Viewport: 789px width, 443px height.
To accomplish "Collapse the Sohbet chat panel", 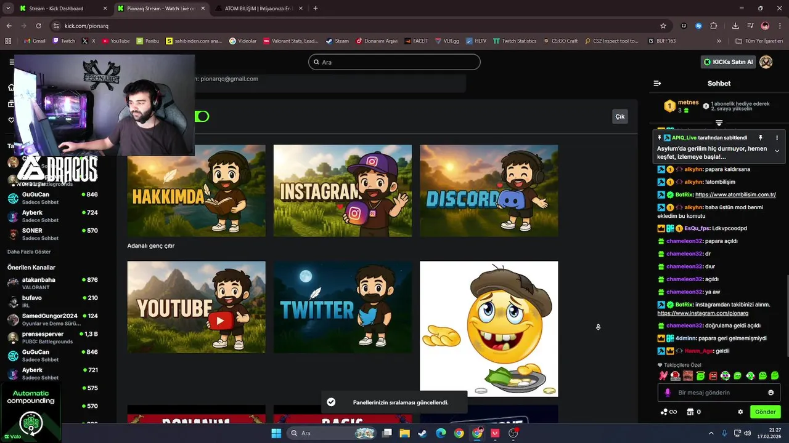I will coord(657,83).
